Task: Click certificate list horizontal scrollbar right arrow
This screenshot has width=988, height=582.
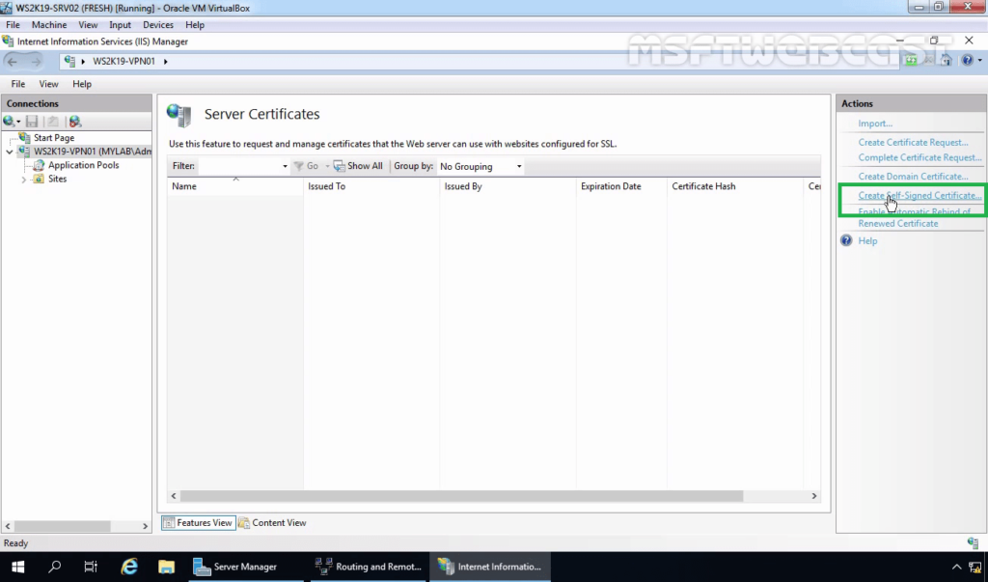Action: (x=814, y=496)
